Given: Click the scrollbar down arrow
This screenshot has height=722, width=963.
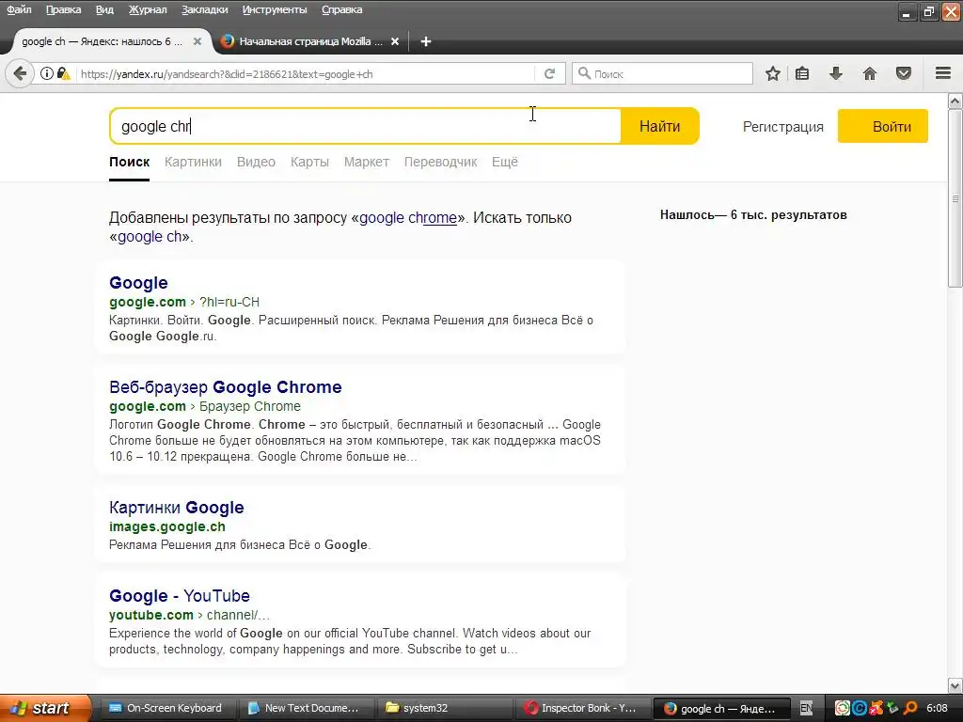Looking at the screenshot, I should click(955, 685).
